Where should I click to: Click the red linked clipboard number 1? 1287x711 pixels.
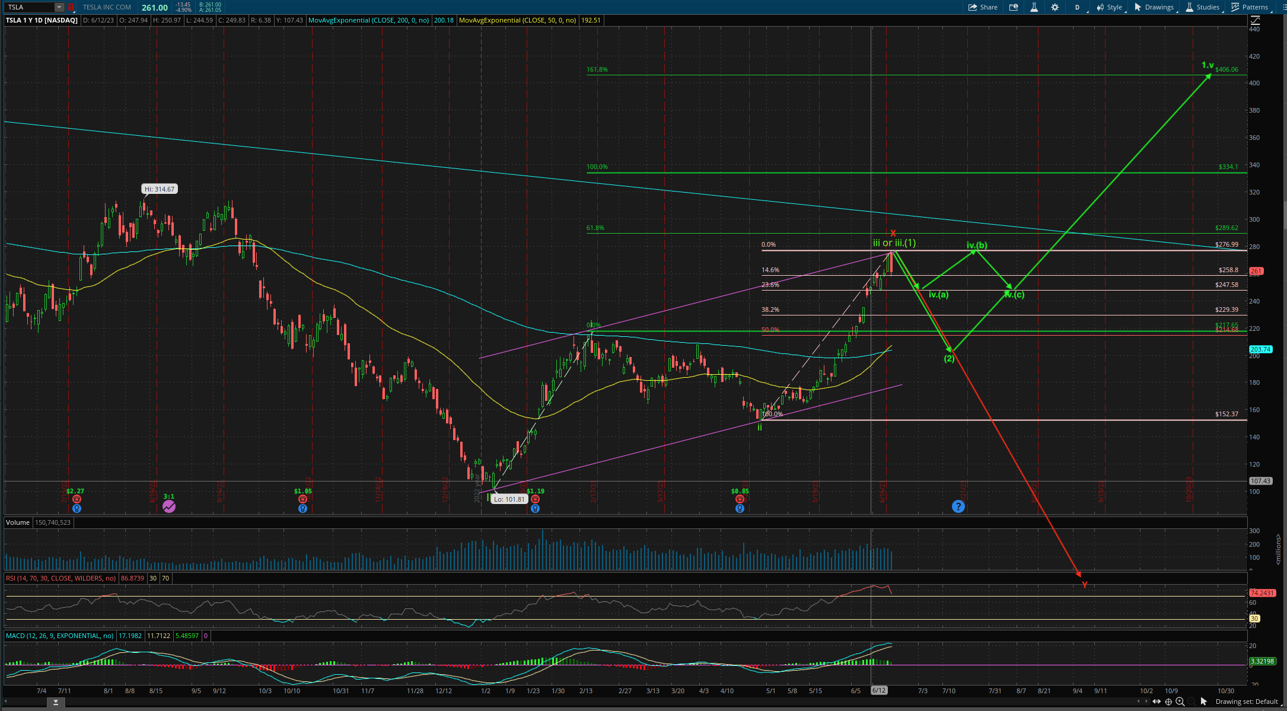point(71,7)
